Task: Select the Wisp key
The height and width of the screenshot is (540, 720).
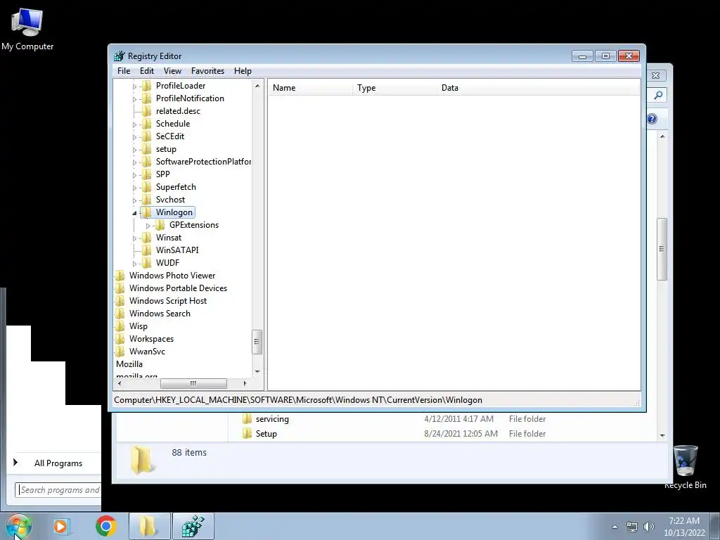Action: (x=139, y=326)
